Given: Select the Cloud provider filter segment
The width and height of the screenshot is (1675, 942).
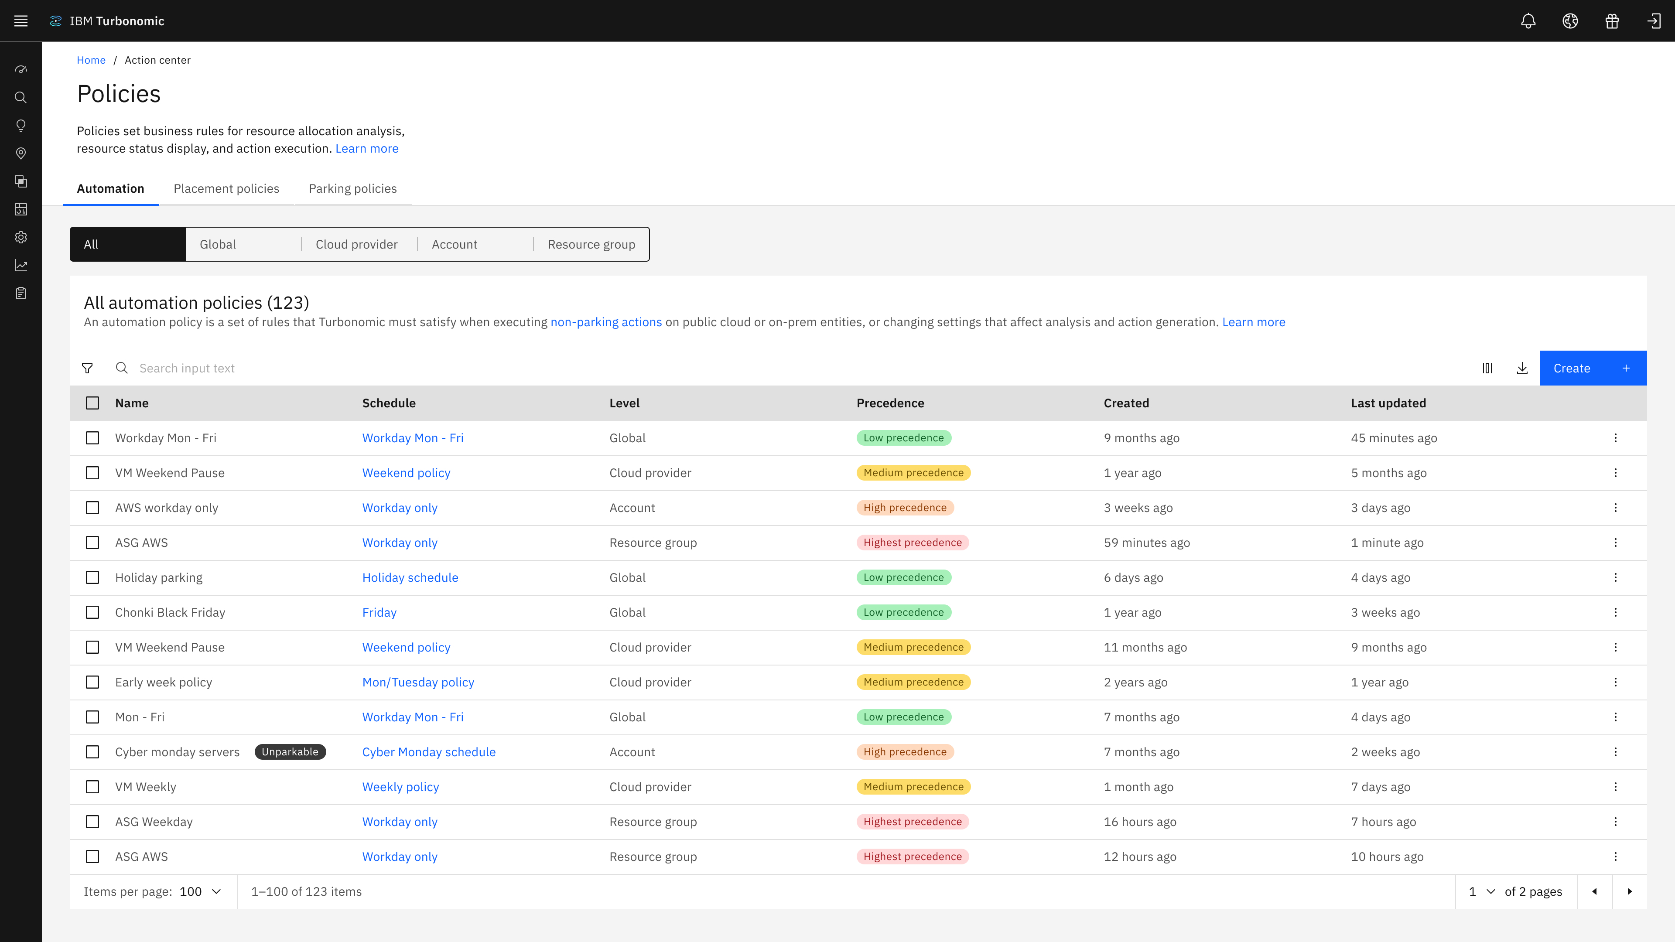Looking at the screenshot, I should click(x=356, y=244).
